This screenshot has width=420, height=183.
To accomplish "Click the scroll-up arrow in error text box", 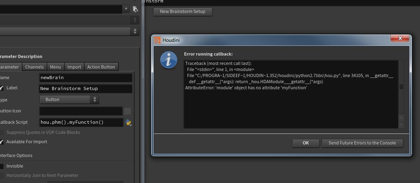I will (401, 118).
